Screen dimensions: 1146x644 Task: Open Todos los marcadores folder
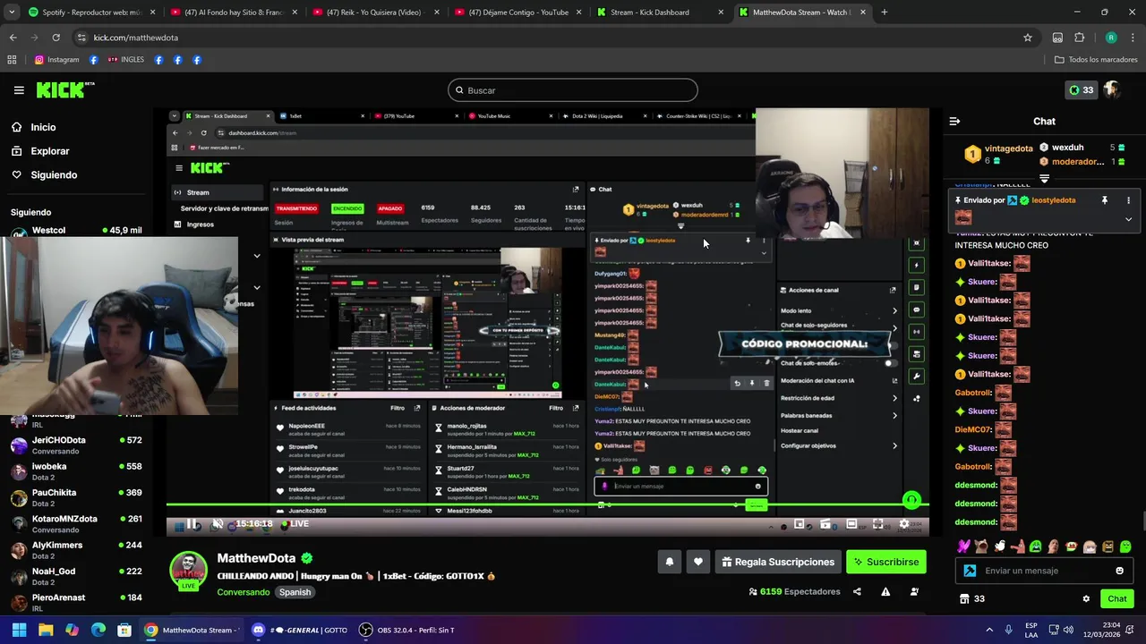(1096, 60)
